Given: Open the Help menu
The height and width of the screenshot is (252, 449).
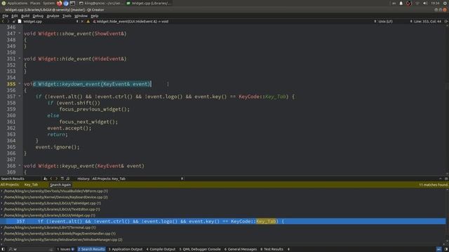Looking at the screenshot, I should [95, 16].
